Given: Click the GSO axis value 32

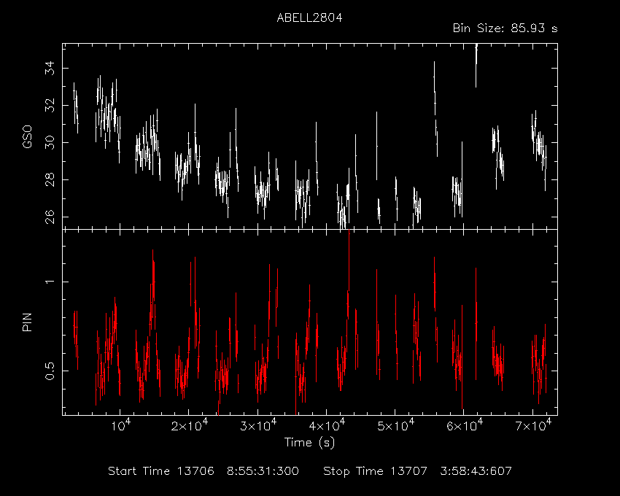Looking at the screenshot, I should tap(50, 106).
